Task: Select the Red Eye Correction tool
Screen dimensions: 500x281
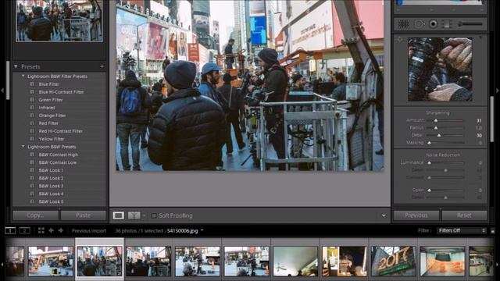Action: tap(433, 24)
